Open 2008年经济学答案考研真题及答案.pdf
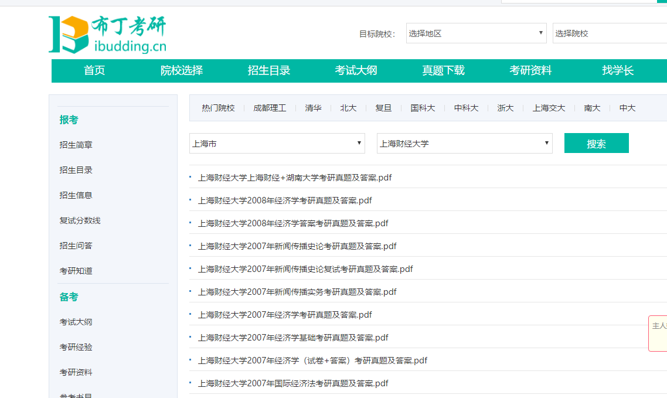Image resolution: width=667 pixels, height=398 pixels. click(293, 224)
